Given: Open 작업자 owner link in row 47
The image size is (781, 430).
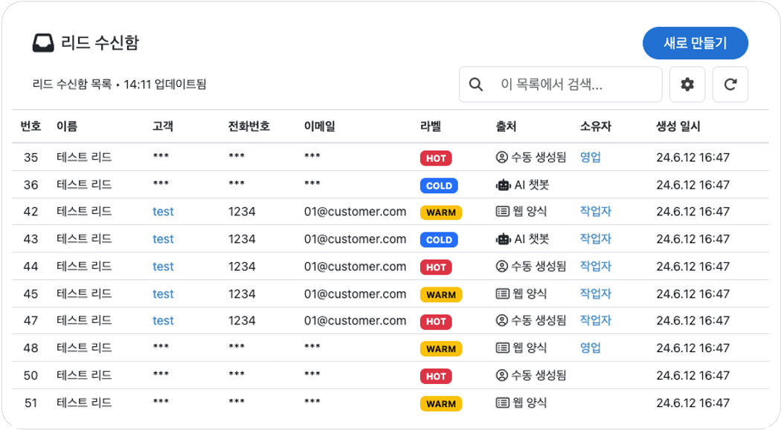Looking at the screenshot, I should (x=595, y=321).
